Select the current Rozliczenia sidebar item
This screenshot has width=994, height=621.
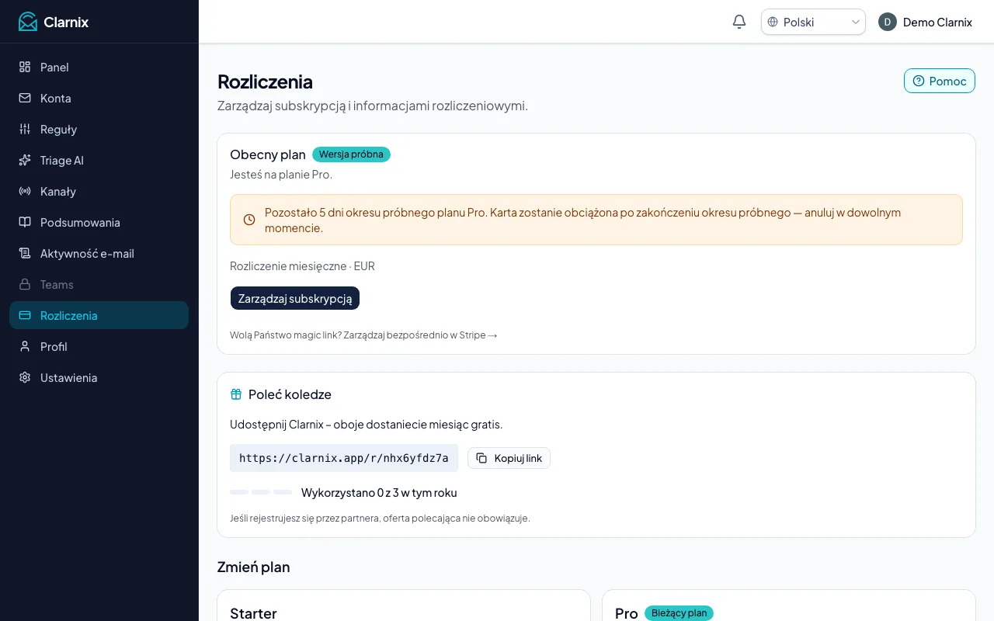pos(99,315)
